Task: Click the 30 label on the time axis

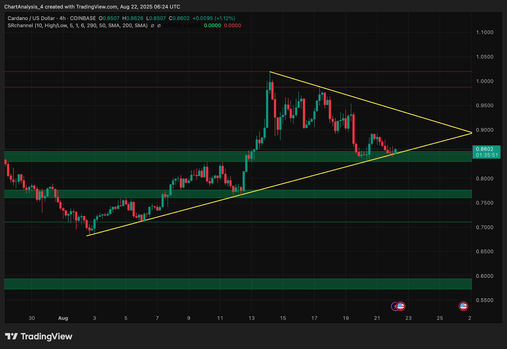Action: 32,318
